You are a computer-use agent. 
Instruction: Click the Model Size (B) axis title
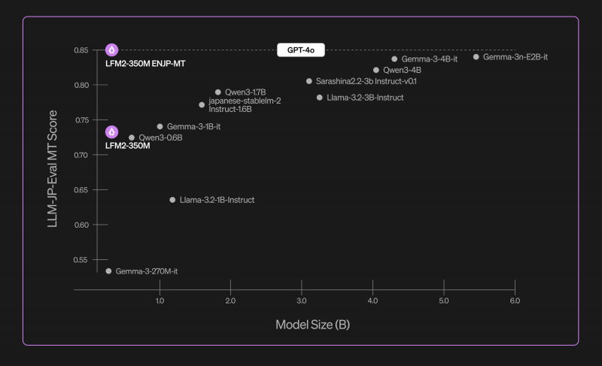(312, 325)
